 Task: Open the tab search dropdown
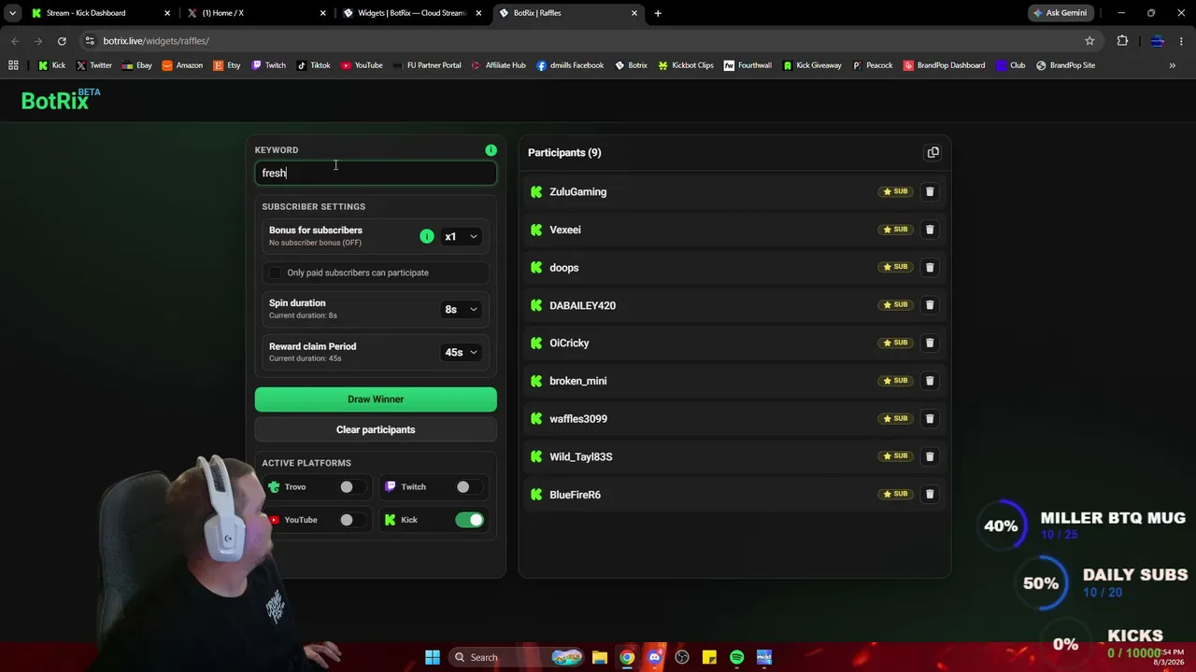coord(12,13)
